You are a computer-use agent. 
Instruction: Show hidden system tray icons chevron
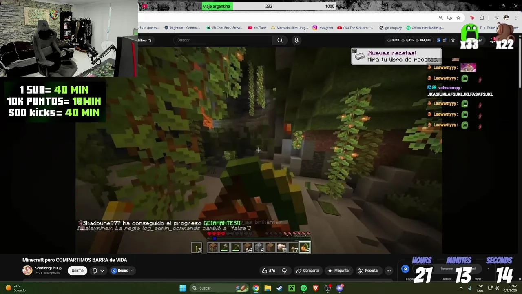pos(461,288)
